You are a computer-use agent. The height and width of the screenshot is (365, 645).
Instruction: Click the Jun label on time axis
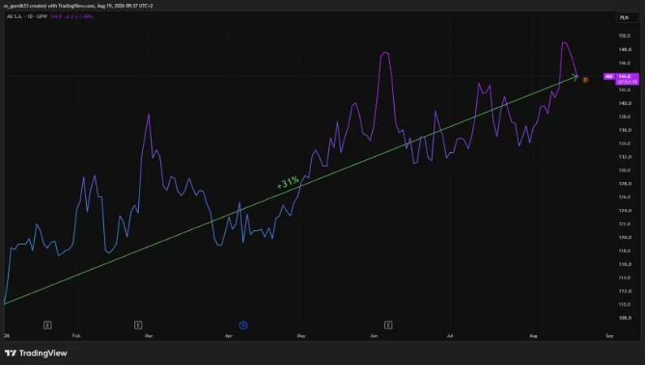coord(374,336)
